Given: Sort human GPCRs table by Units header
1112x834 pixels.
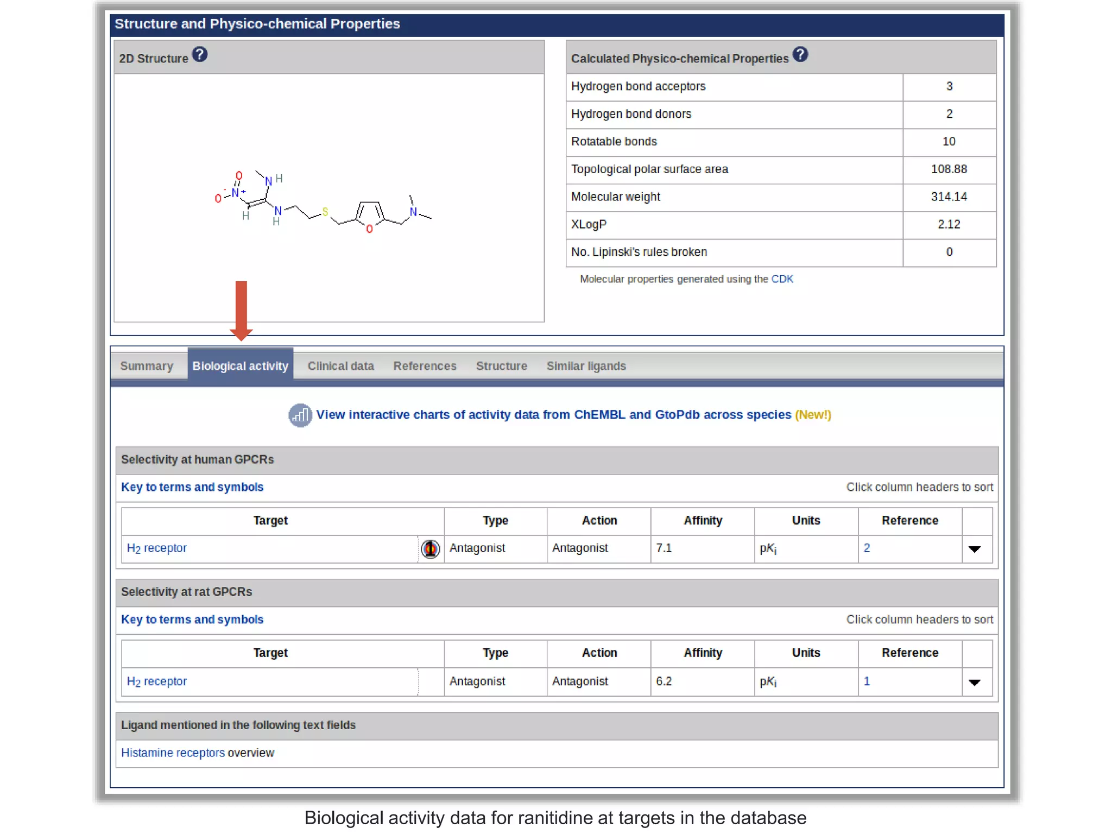Looking at the screenshot, I should (806, 520).
